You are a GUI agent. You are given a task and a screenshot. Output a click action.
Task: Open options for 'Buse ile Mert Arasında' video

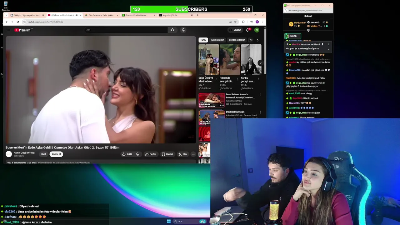(260, 95)
